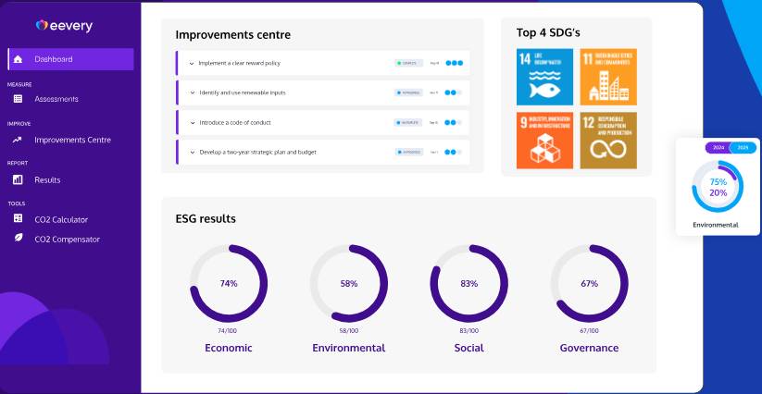This screenshot has width=762, height=394.
Task: Click the Improvements Centre trend arrow icon
Action: [x=18, y=140]
